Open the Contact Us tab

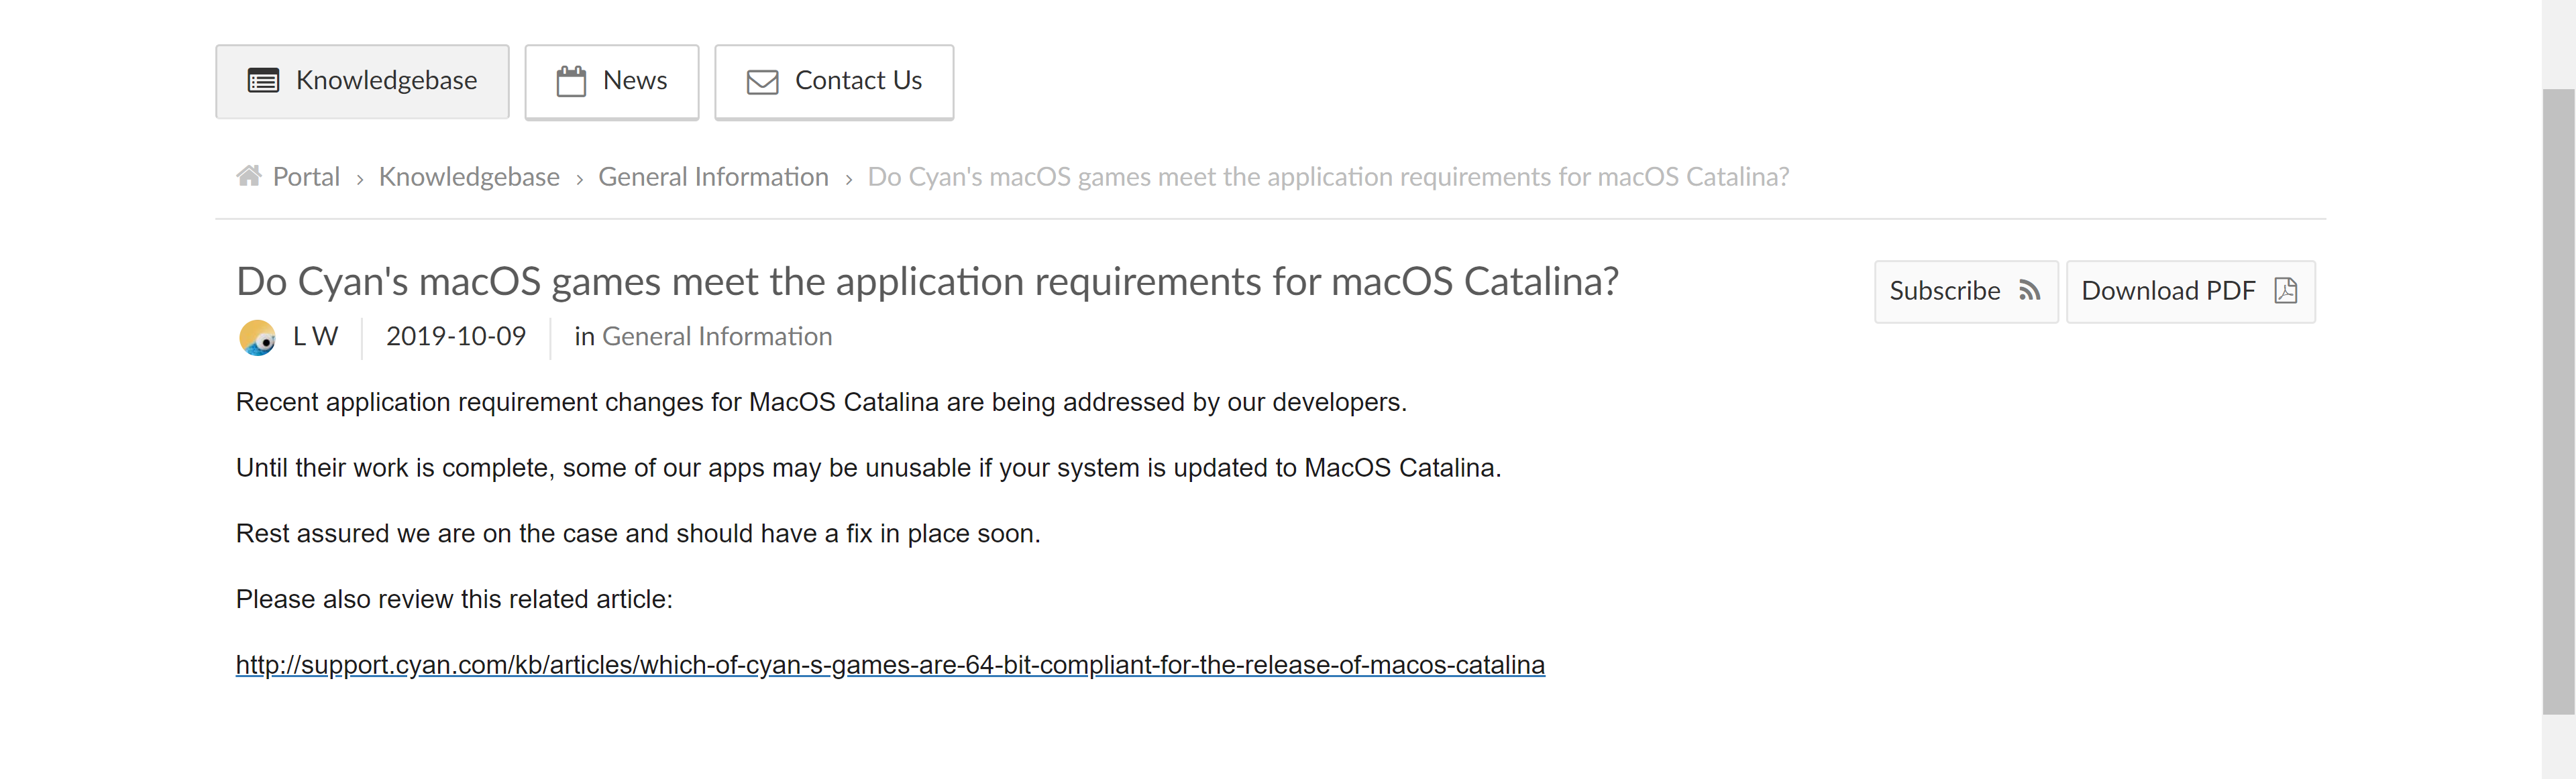pyautogui.click(x=833, y=81)
